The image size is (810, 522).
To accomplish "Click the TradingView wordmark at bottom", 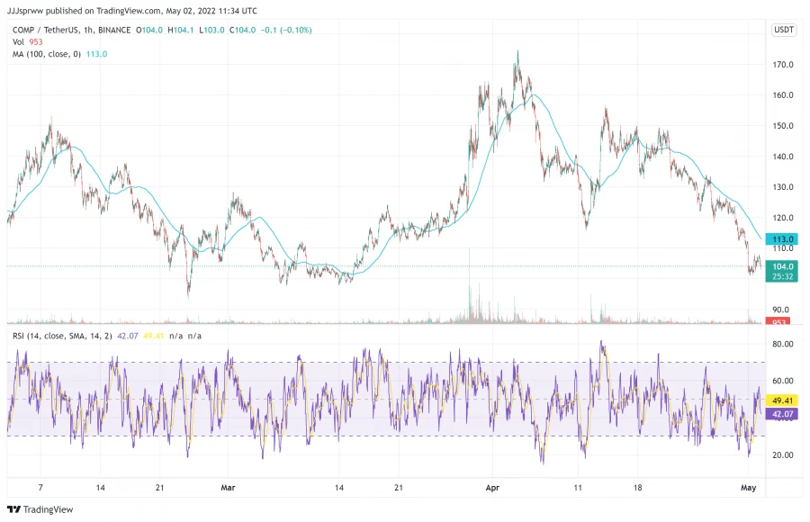I will [x=48, y=509].
